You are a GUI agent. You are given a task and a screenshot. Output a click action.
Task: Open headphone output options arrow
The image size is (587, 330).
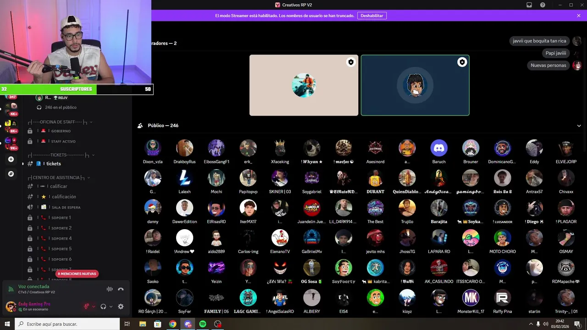coord(111,307)
